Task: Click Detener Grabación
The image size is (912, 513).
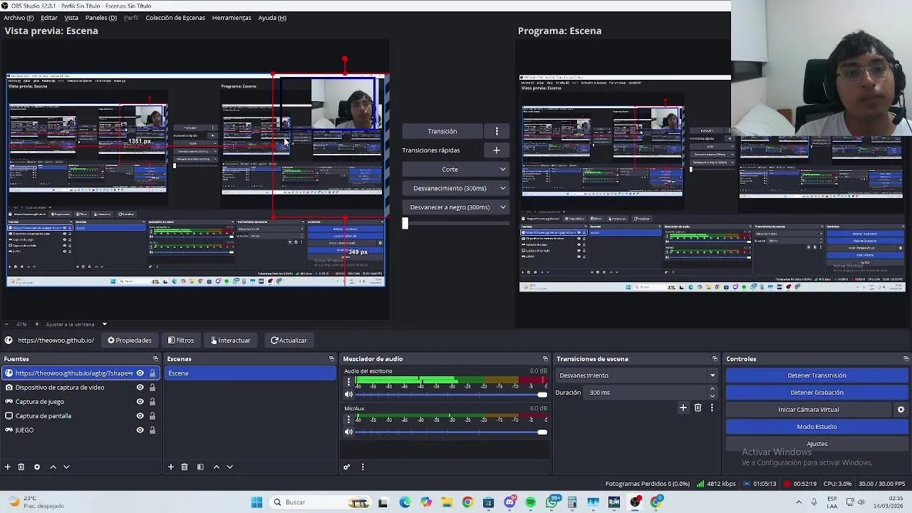Action: [817, 393]
